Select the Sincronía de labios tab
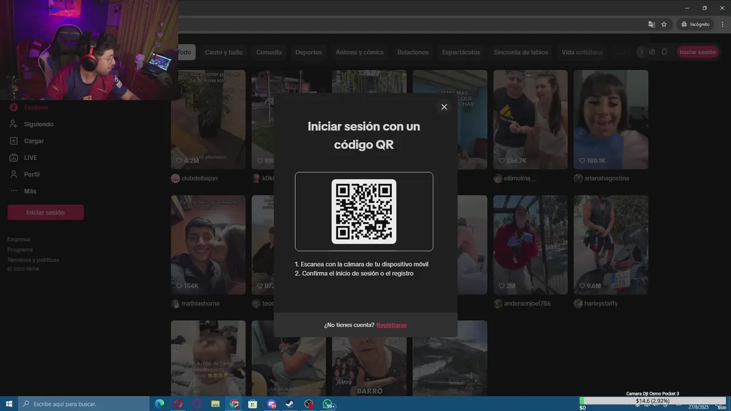This screenshot has height=411, width=731. click(521, 52)
